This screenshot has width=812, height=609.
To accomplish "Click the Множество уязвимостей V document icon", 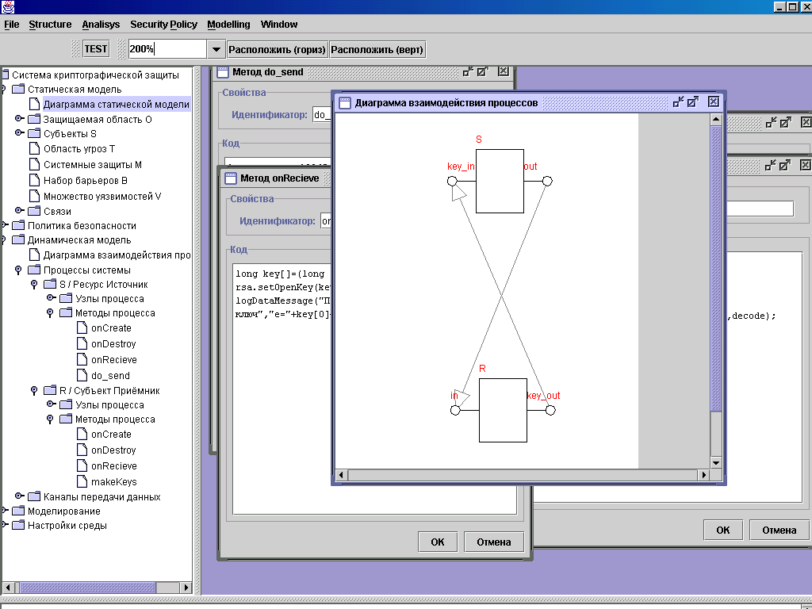I will (x=34, y=197).
